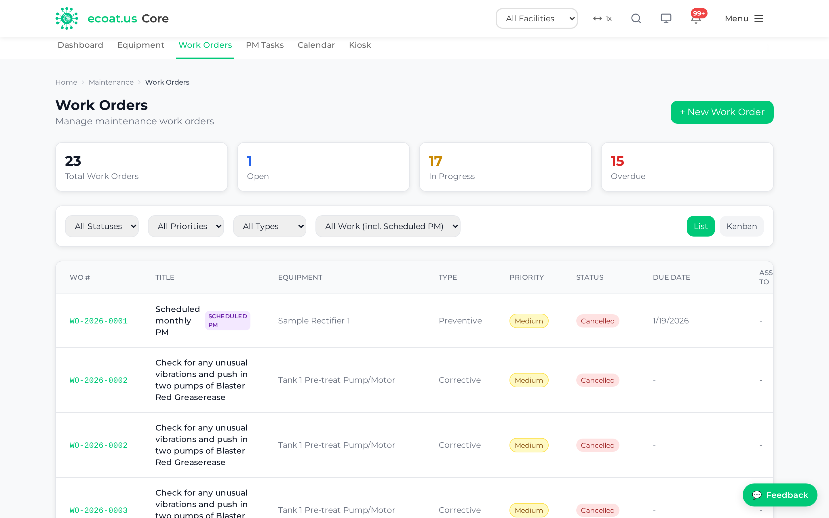Switch to List view

701,226
